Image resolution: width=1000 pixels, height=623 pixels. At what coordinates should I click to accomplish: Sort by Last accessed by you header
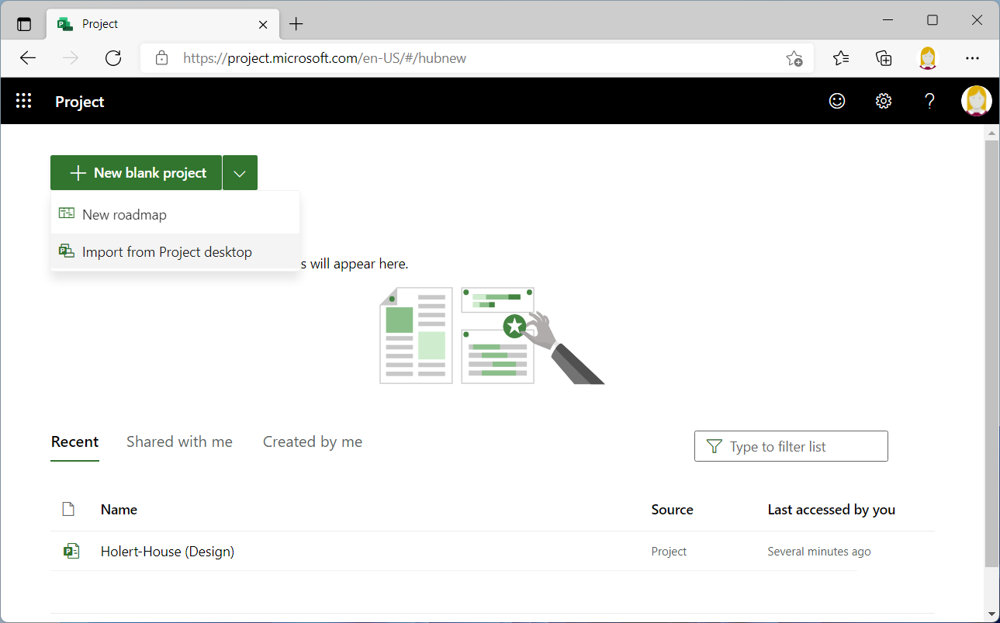tap(831, 510)
